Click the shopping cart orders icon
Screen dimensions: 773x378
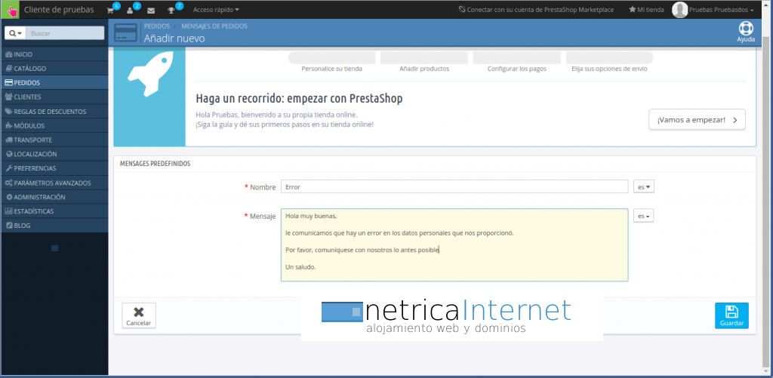111,10
